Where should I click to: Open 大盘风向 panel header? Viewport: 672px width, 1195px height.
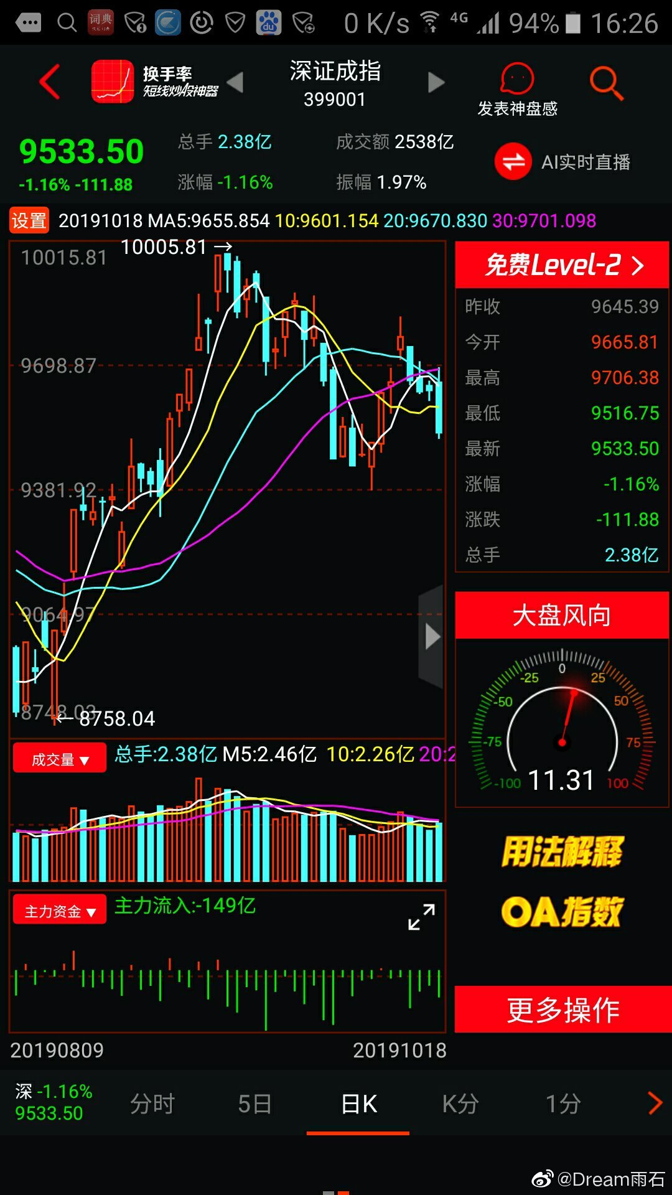coord(562,615)
